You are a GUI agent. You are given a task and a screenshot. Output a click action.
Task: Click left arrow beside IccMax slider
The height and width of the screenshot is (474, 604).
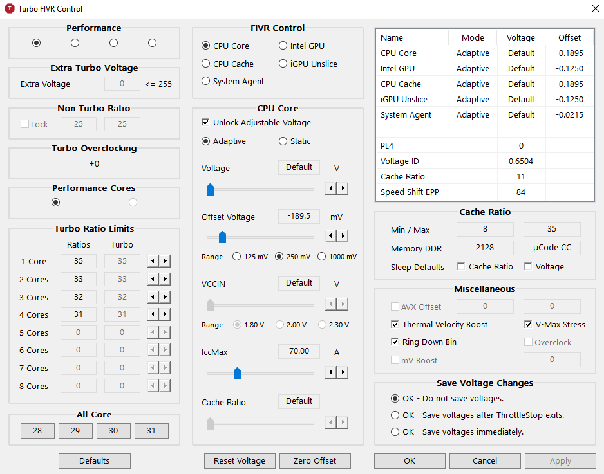click(330, 372)
